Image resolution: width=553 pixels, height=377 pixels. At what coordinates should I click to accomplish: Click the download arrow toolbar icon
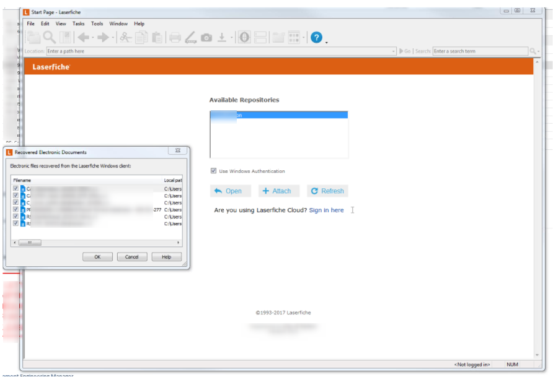pos(222,37)
